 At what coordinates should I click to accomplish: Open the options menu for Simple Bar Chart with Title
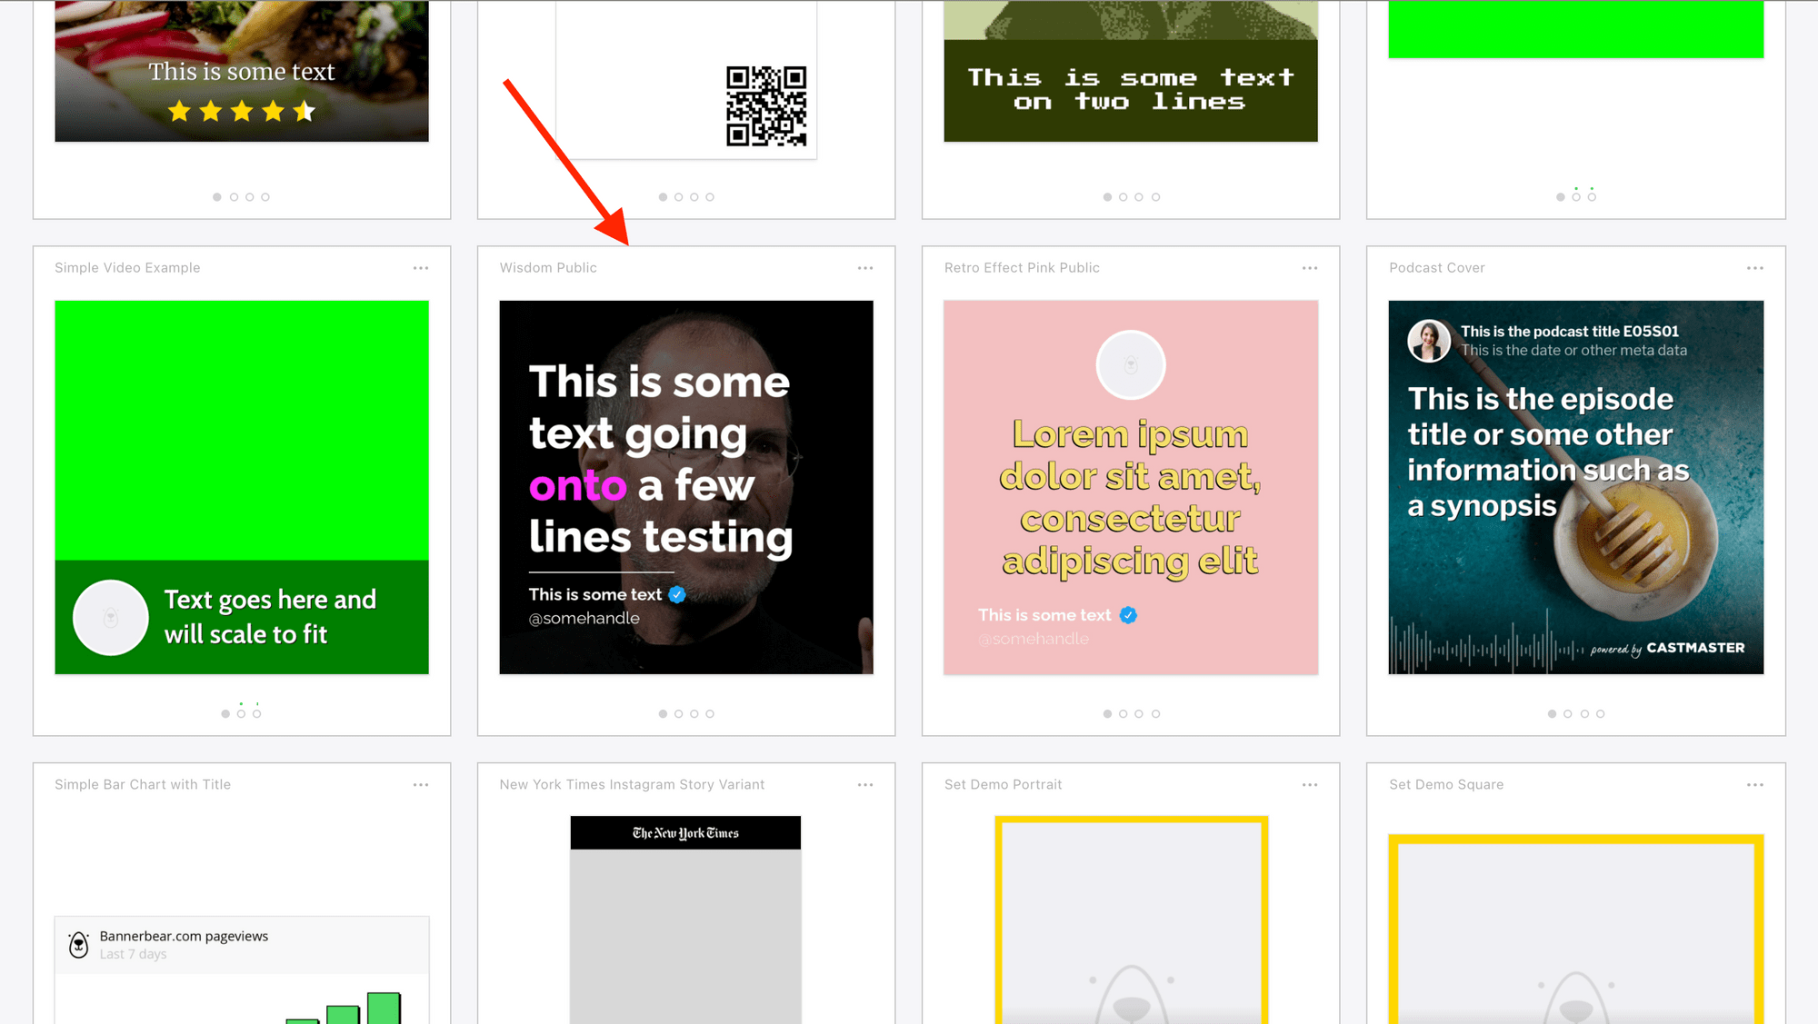click(420, 785)
